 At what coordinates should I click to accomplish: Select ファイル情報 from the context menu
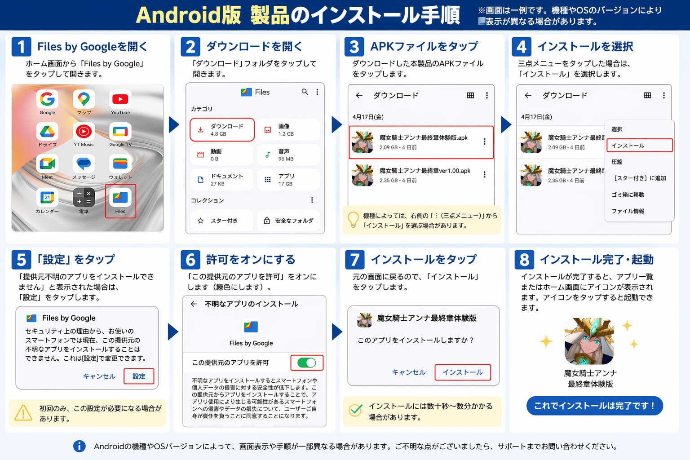coord(628,211)
